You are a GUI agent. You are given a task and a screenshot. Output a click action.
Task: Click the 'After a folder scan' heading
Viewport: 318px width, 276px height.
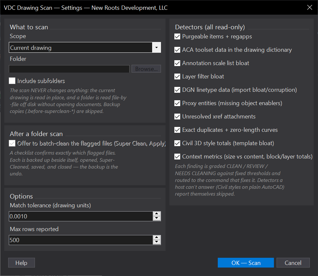(x=36, y=134)
